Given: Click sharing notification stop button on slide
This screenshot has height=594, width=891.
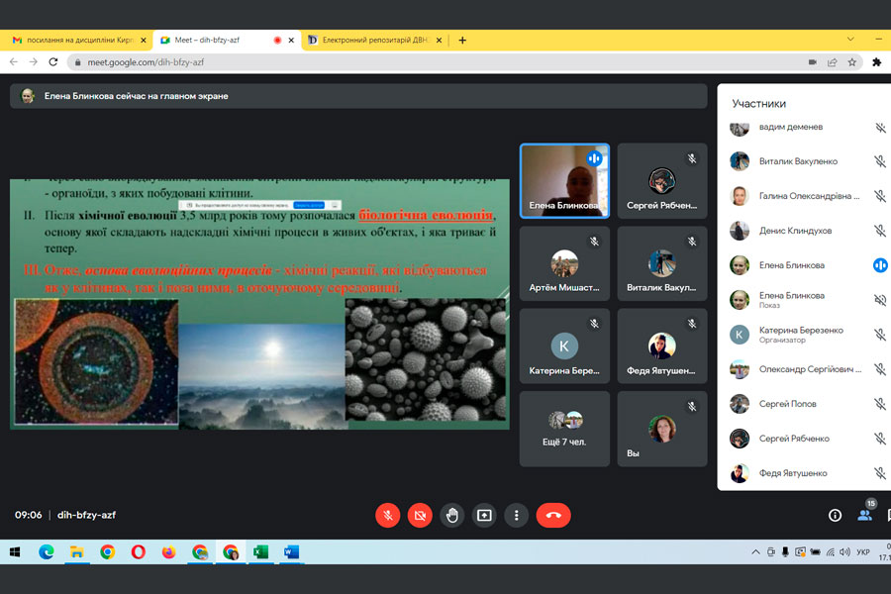Looking at the screenshot, I should click(309, 205).
